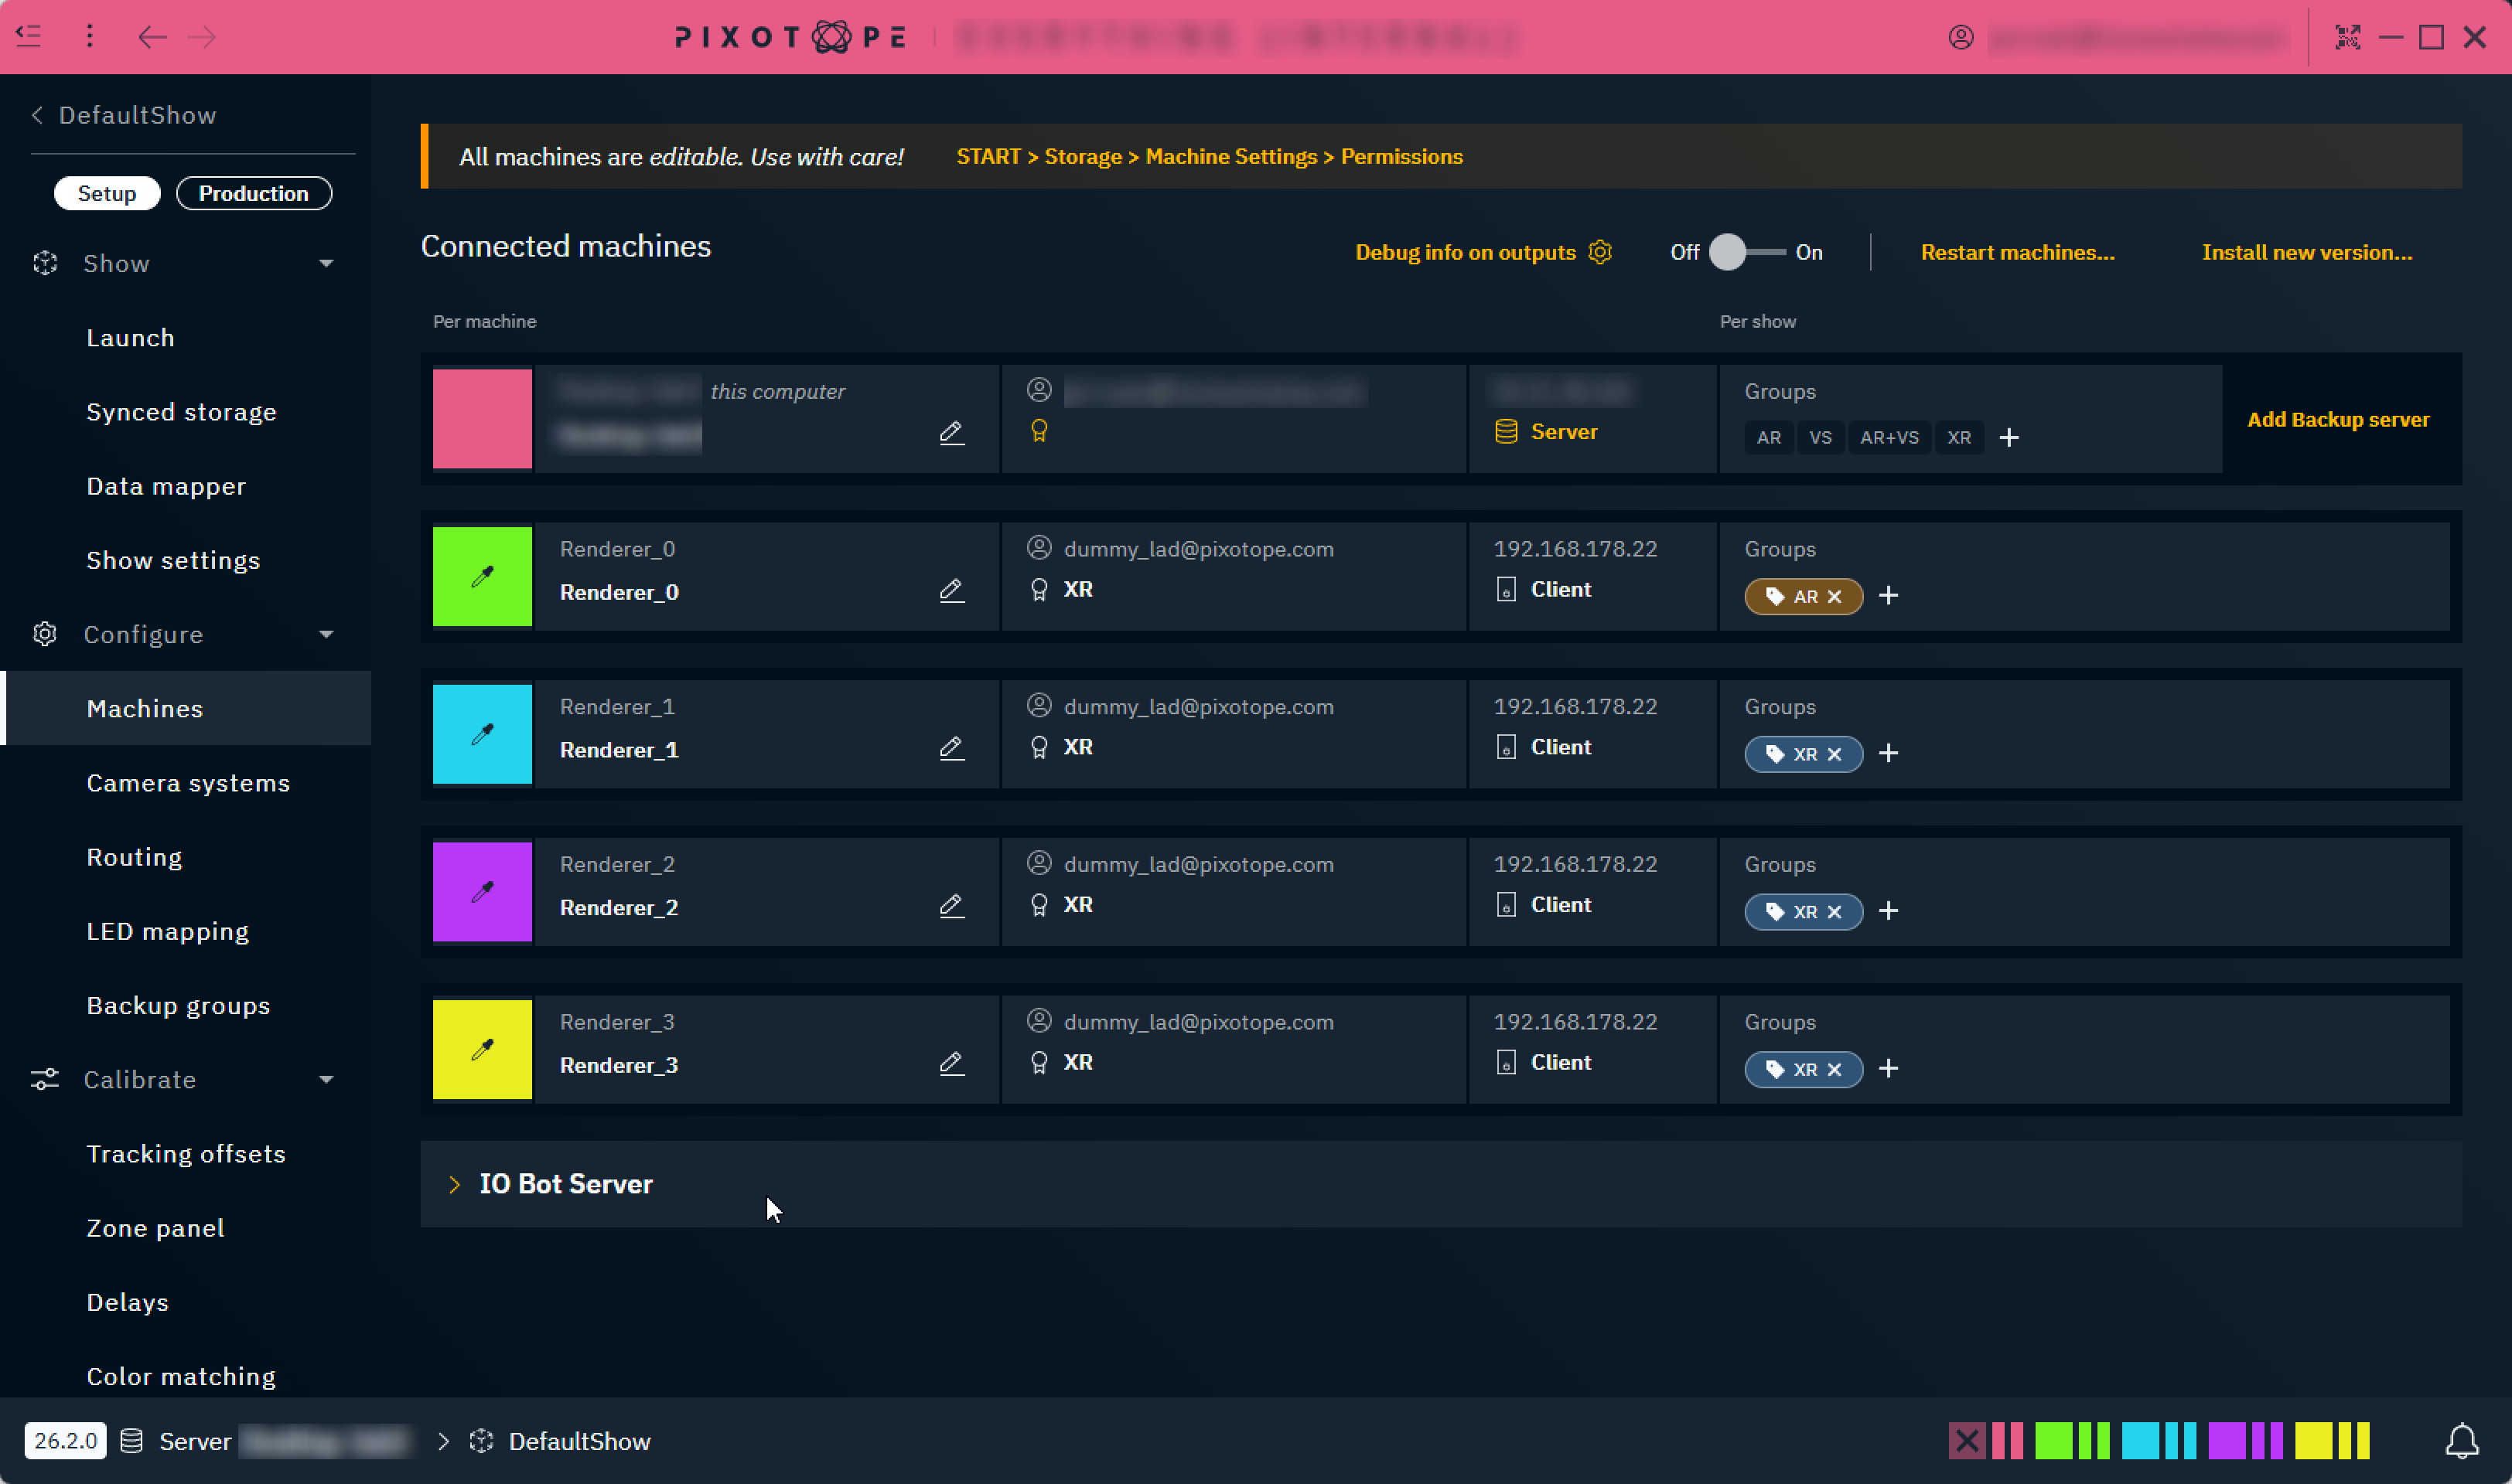Click the show icon beside DefaultShow in status bar
The width and height of the screenshot is (2512, 1484).
point(481,1441)
